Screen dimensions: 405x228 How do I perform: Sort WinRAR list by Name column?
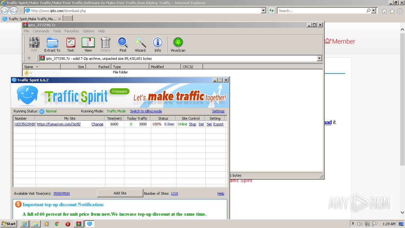tap(41, 66)
